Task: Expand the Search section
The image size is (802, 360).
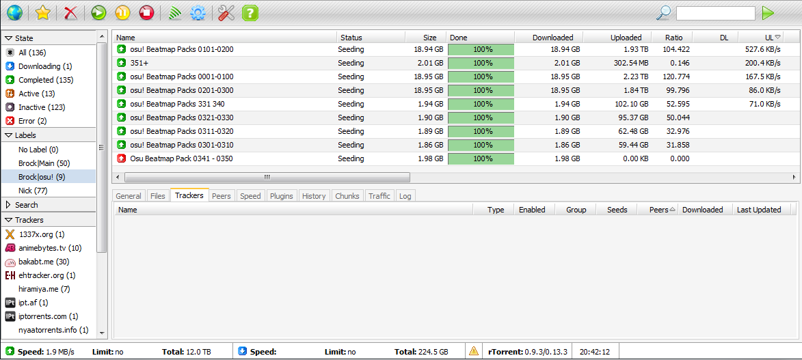Action: [x=9, y=204]
